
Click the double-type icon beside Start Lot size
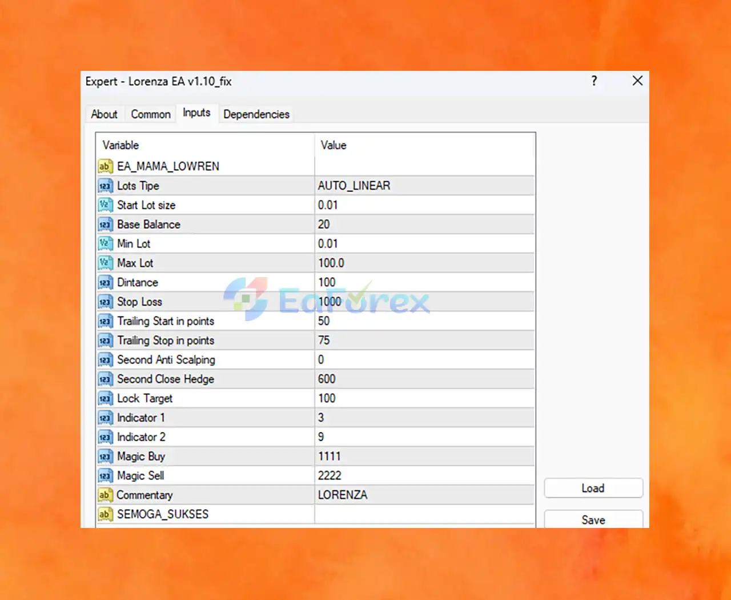tap(105, 205)
